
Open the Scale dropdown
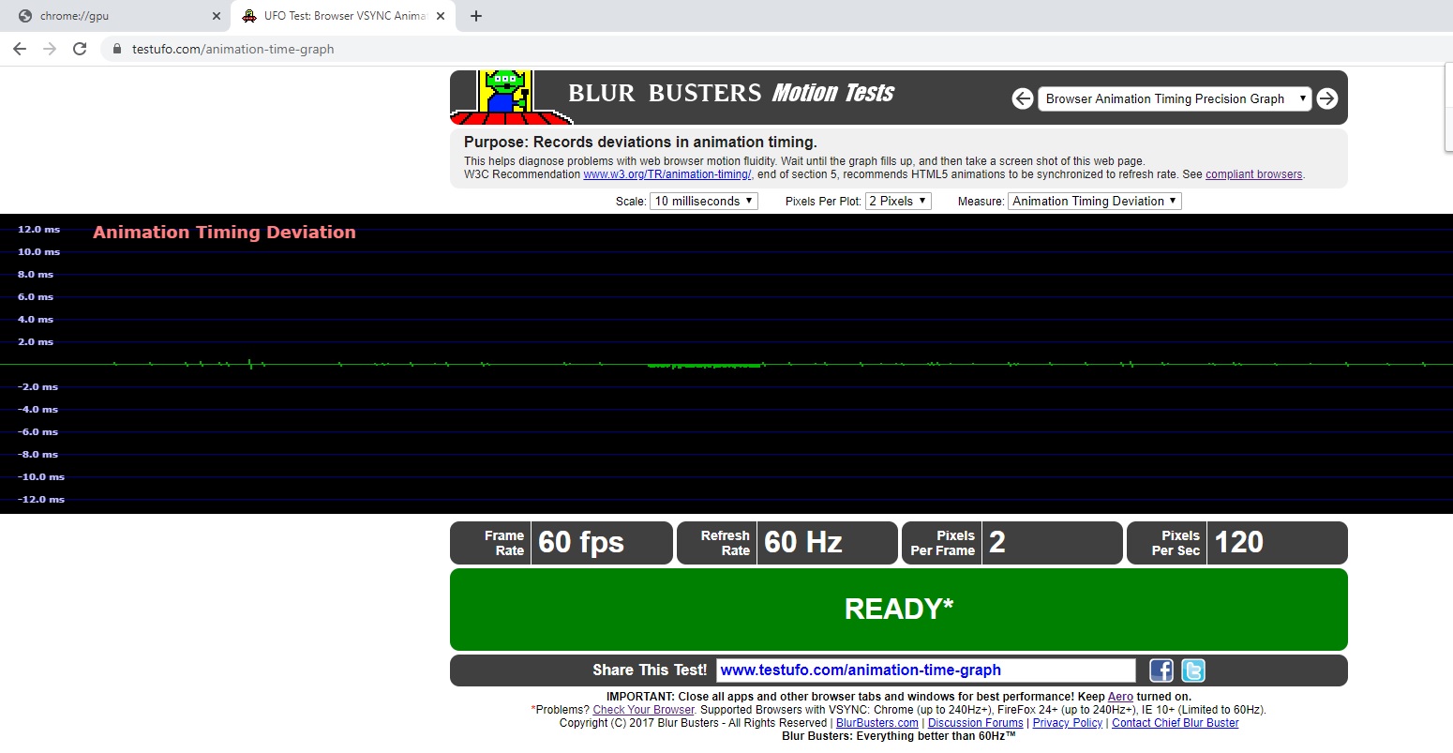click(704, 201)
